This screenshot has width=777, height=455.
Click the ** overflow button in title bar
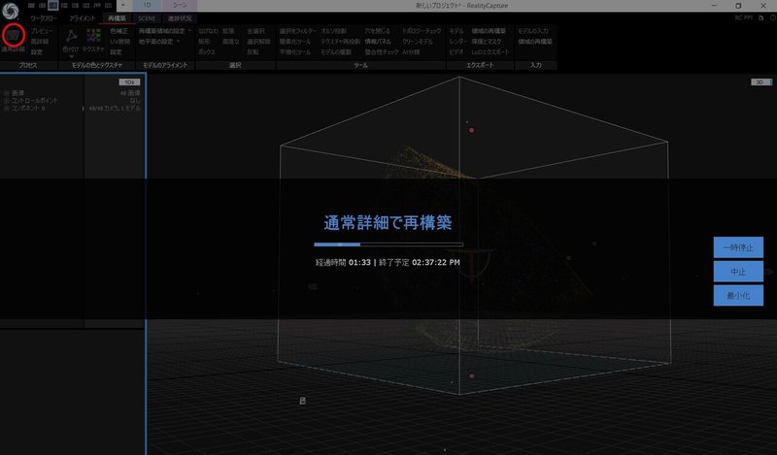[123, 6]
